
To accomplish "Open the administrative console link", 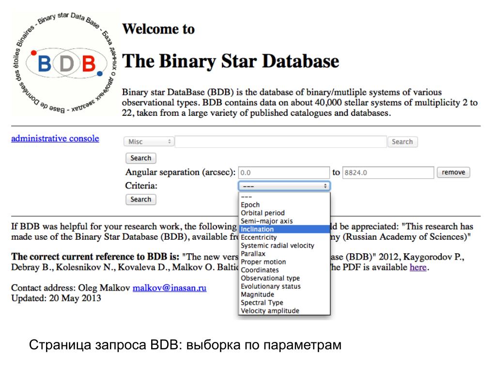I will (55, 138).
